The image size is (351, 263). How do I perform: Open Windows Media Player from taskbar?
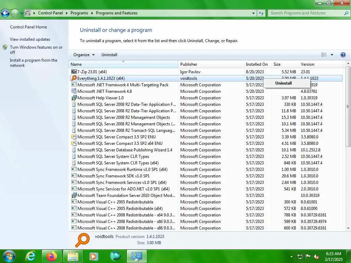[x=94, y=256]
